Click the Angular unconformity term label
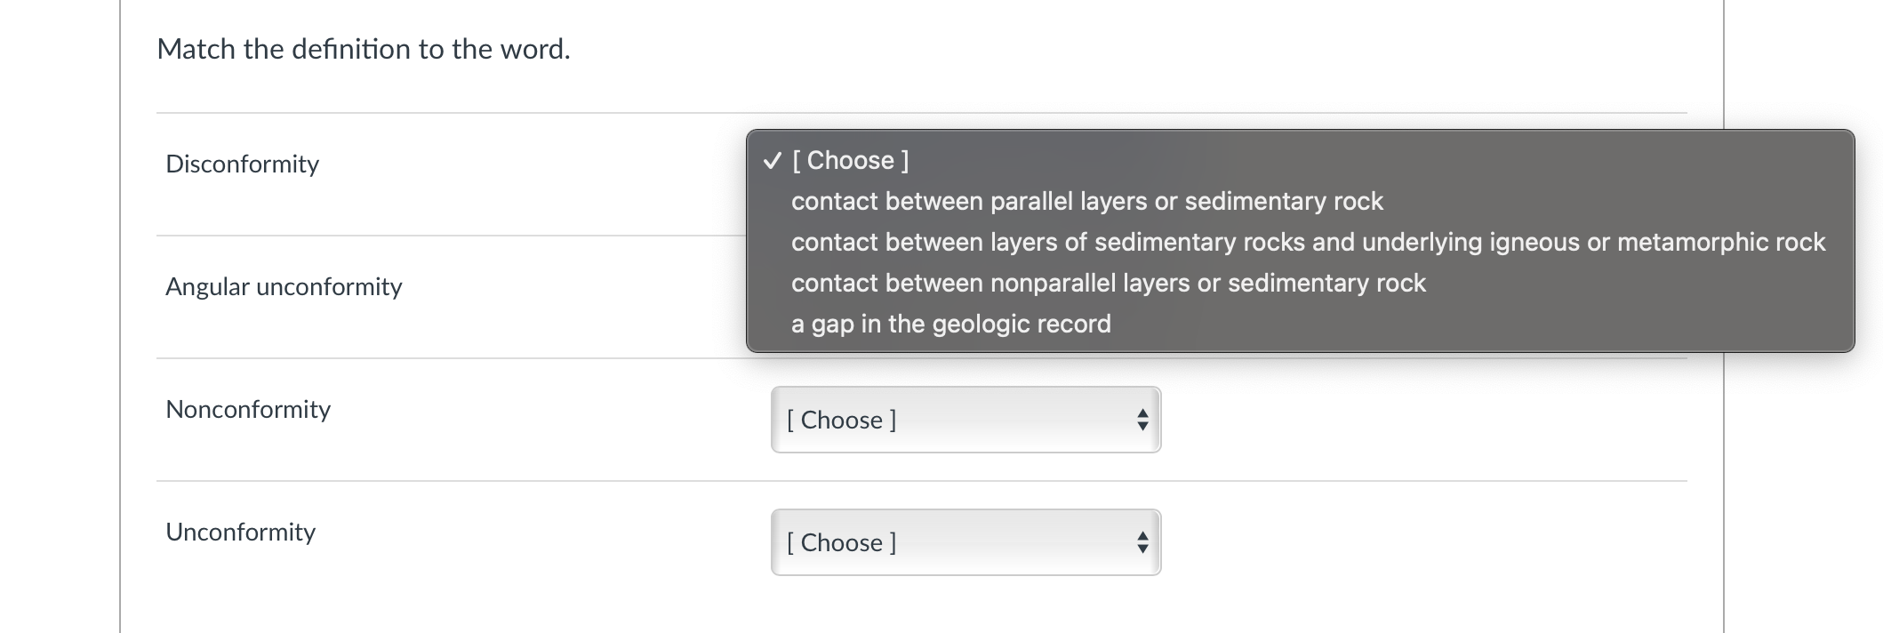 [284, 287]
